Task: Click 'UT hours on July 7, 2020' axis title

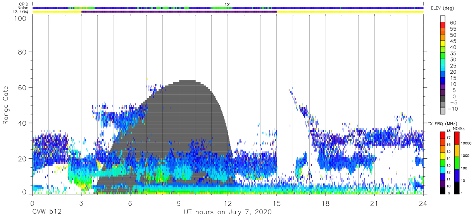Action: (x=228, y=213)
